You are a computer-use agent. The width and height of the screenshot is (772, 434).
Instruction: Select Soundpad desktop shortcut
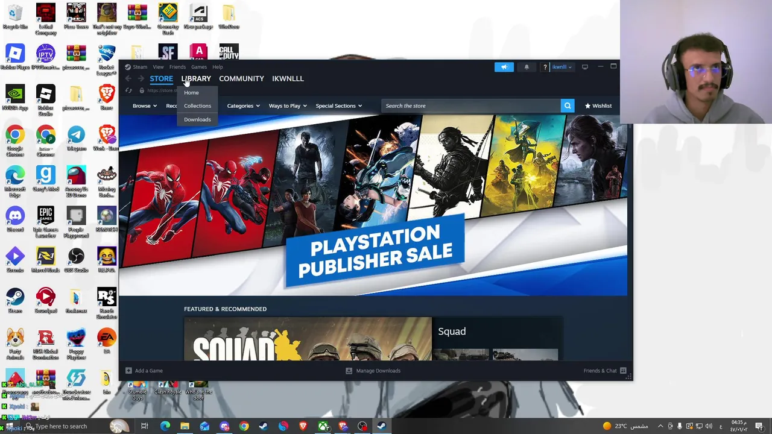(x=45, y=300)
